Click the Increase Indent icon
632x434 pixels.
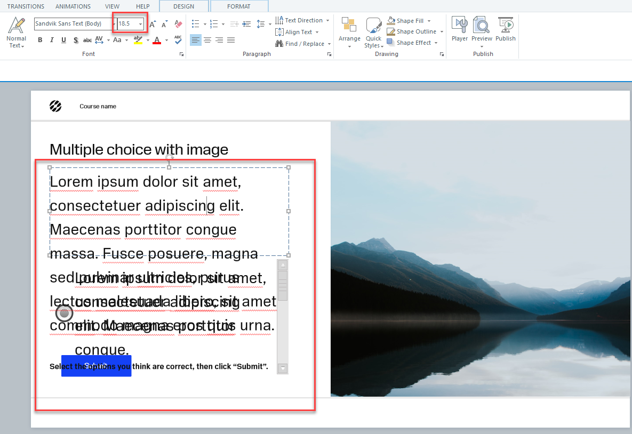(x=247, y=24)
